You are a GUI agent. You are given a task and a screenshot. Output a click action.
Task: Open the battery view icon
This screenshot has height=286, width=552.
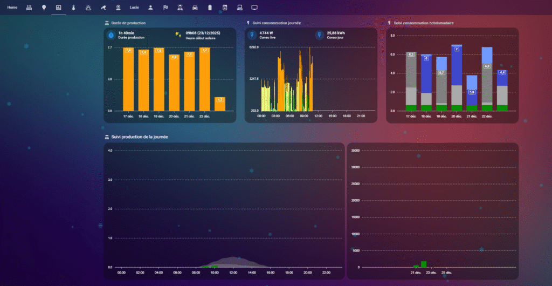pos(210,8)
